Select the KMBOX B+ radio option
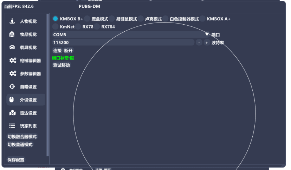The image size is (291, 170). [x=55, y=19]
